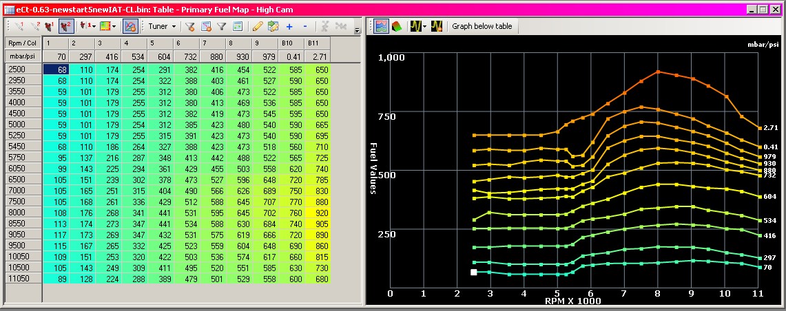
Task: Open the toolbar overflow options arrow
Action: click(x=357, y=31)
